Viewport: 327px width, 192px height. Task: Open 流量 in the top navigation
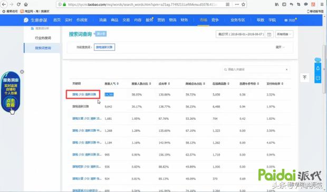click(103, 20)
